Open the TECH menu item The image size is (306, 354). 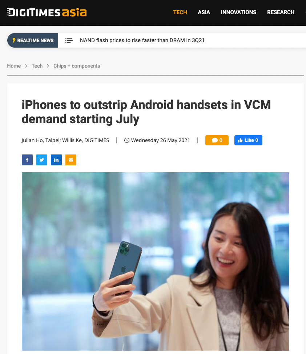tap(180, 12)
